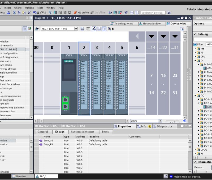Open the Window menu
Screen dimensions: 212x180
pyautogui.click(x=51, y=8)
